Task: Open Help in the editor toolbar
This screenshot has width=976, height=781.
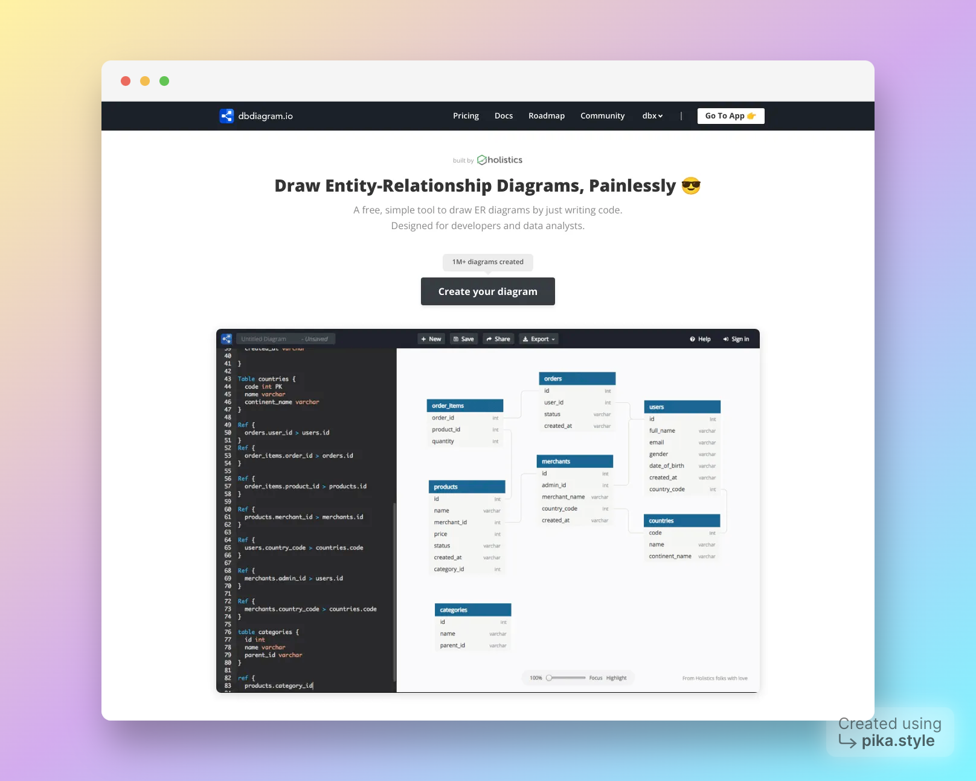Action: point(700,339)
